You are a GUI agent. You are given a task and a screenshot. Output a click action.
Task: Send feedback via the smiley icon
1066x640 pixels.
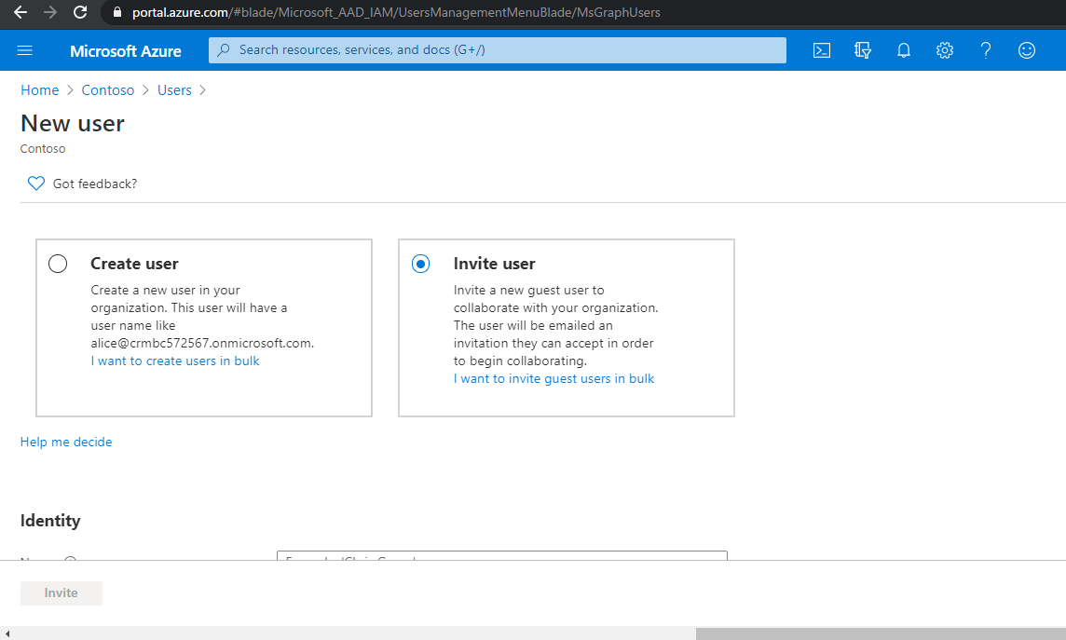[1026, 50]
